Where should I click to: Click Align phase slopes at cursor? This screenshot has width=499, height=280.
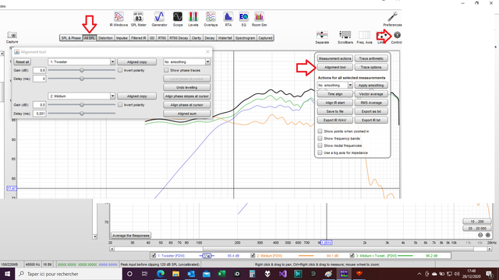(187, 96)
